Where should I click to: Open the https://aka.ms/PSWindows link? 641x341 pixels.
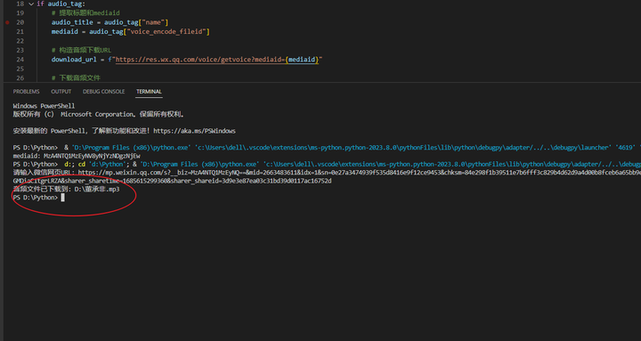(194, 131)
